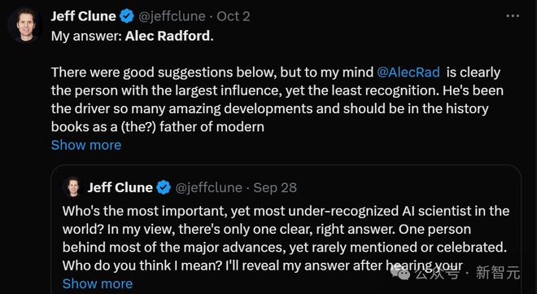Click the verified badge beside the top Jeff Clune name

pyautogui.click(x=127, y=16)
